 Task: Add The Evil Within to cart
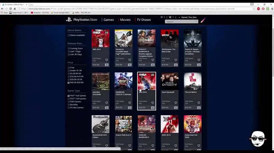tap(199, 108)
